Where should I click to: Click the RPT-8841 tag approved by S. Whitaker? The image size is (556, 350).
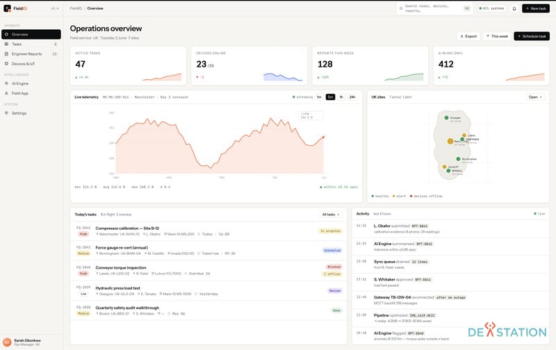click(423, 280)
